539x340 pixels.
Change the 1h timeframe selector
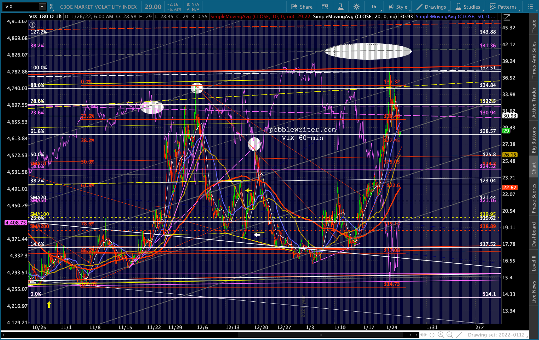coord(374,7)
